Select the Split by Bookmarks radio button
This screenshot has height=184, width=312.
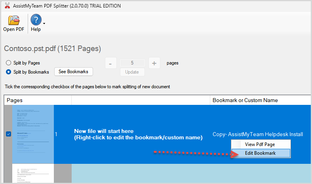(x=8, y=72)
